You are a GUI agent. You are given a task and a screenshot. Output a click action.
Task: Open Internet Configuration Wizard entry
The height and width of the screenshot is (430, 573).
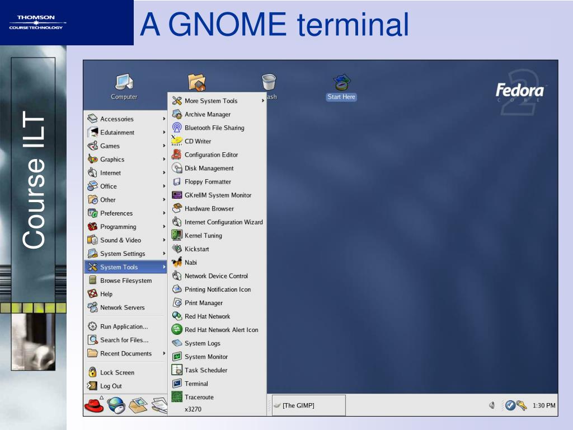coord(217,222)
